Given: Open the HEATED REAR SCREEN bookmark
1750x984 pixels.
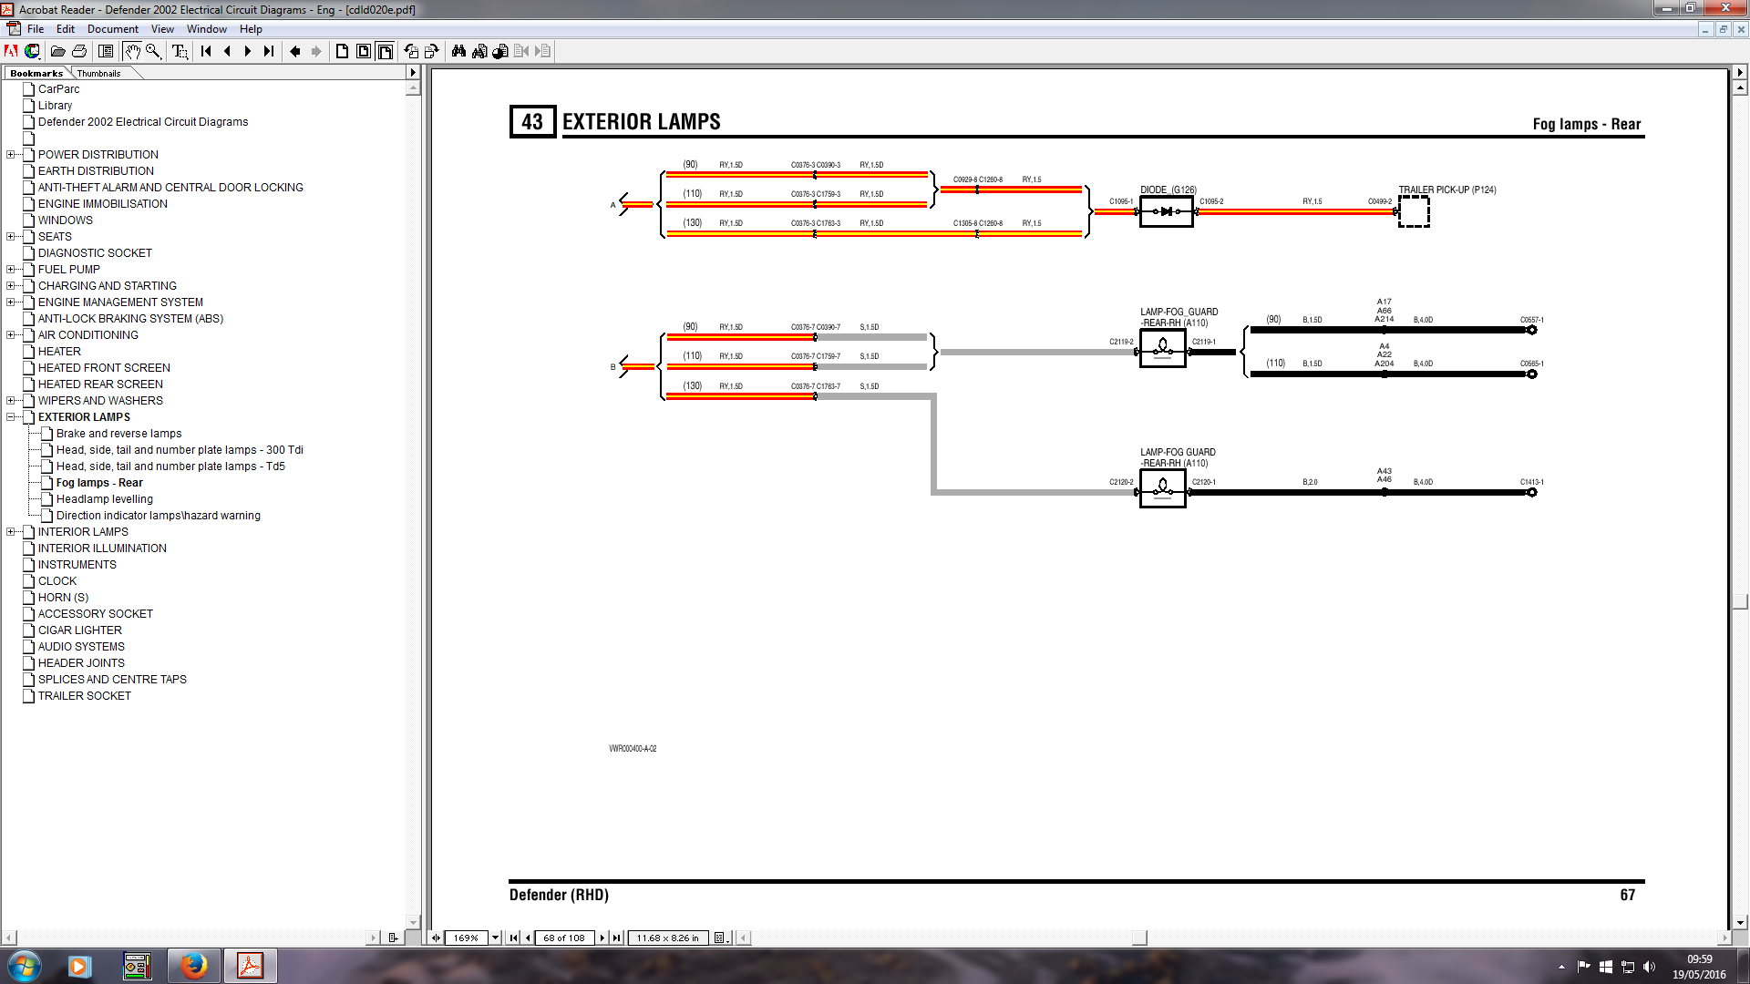Looking at the screenshot, I should (100, 384).
